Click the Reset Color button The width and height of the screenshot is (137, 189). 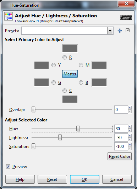(120, 156)
